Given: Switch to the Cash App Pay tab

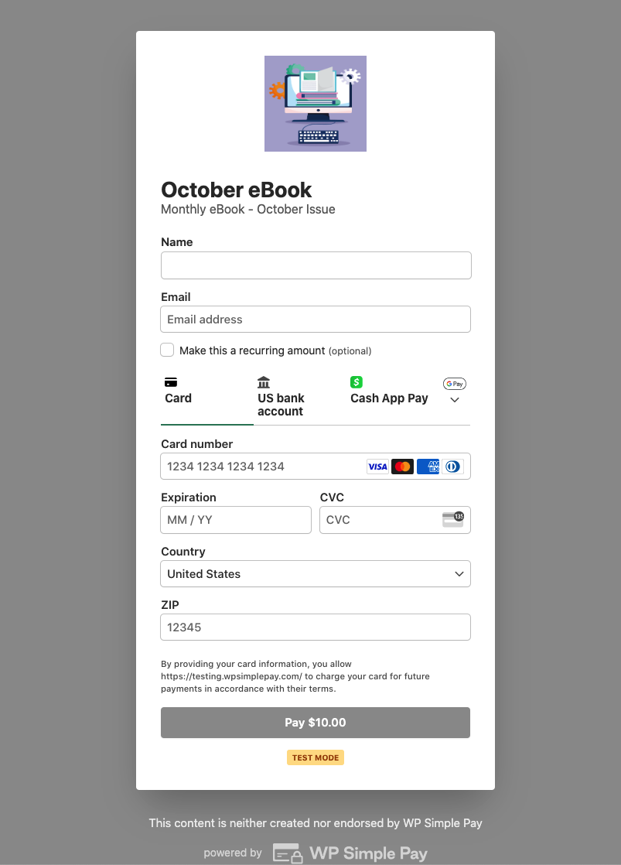Looking at the screenshot, I should click(389, 398).
